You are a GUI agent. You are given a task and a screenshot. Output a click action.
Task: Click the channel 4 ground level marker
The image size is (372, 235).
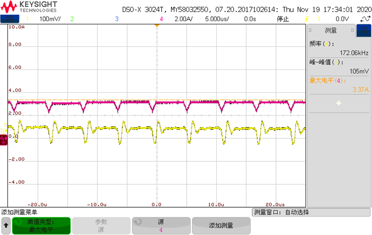pos(4,140)
